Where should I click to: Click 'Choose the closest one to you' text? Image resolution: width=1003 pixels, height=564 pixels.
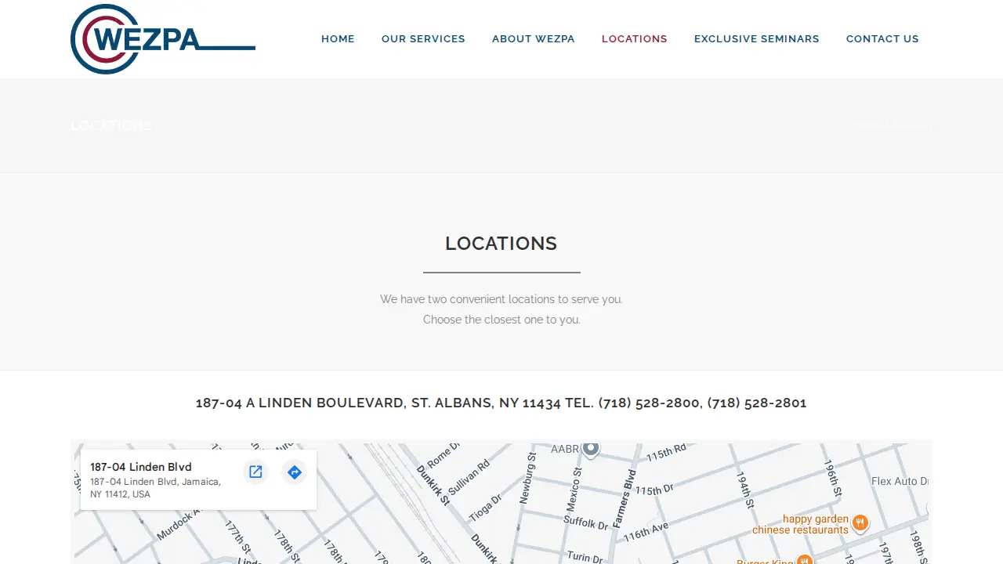point(501,320)
